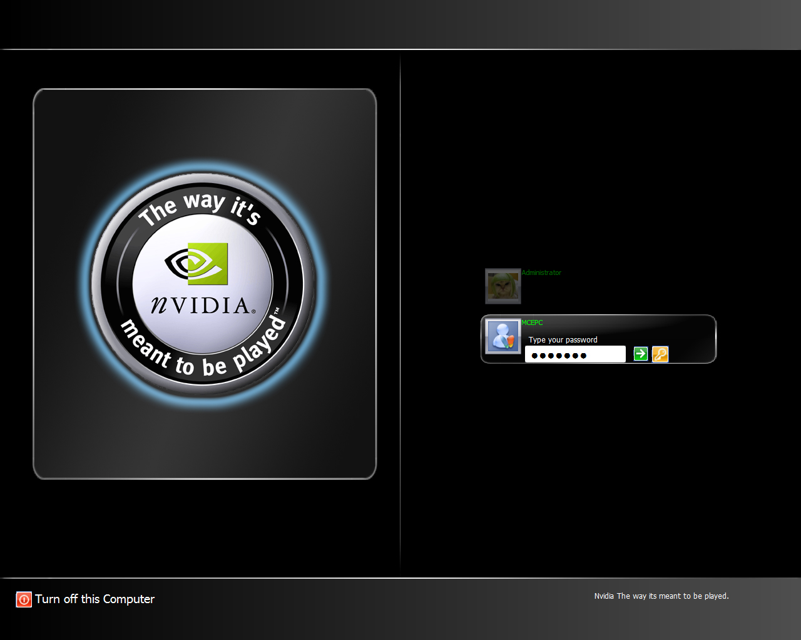Click the 'Nvidia The way its meant to be played.' text

tap(661, 596)
